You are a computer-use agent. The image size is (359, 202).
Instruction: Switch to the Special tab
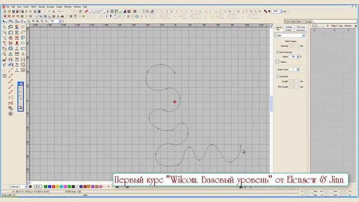pyautogui.click(x=279, y=27)
